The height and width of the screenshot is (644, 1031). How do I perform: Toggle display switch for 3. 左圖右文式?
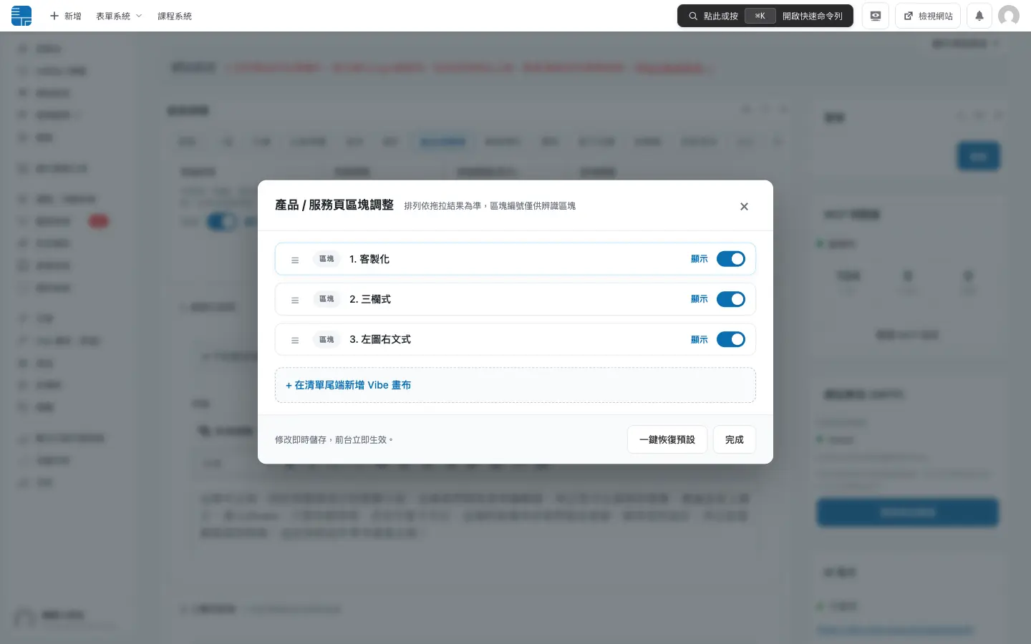[731, 339]
